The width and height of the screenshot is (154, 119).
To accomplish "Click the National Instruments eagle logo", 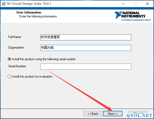I will point(118,15).
